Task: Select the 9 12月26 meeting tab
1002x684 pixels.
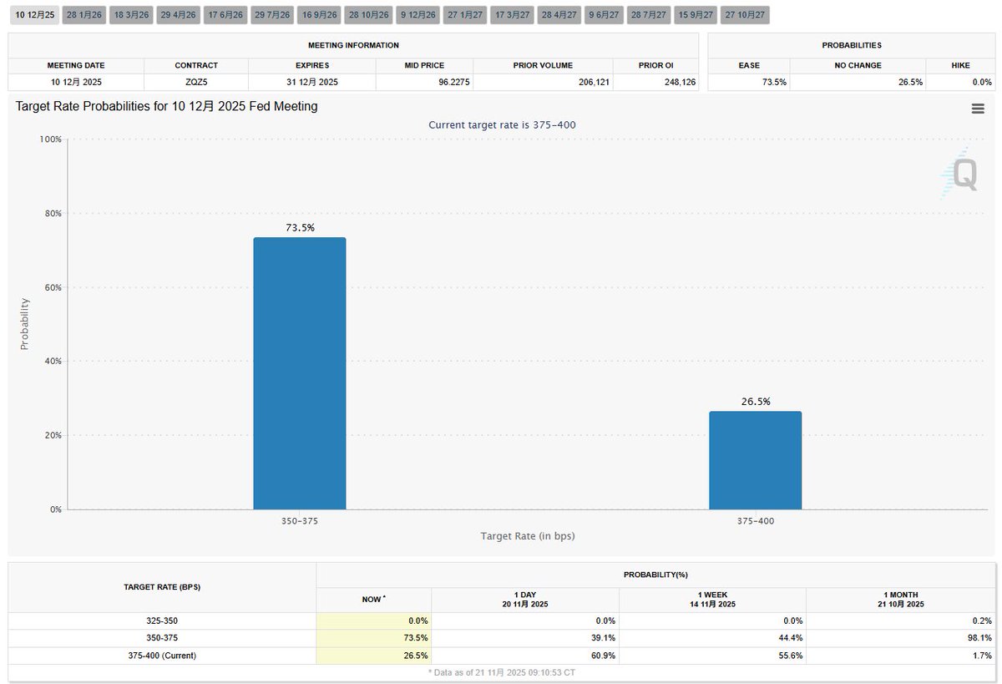Action: pyautogui.click(x=418, y=15)
